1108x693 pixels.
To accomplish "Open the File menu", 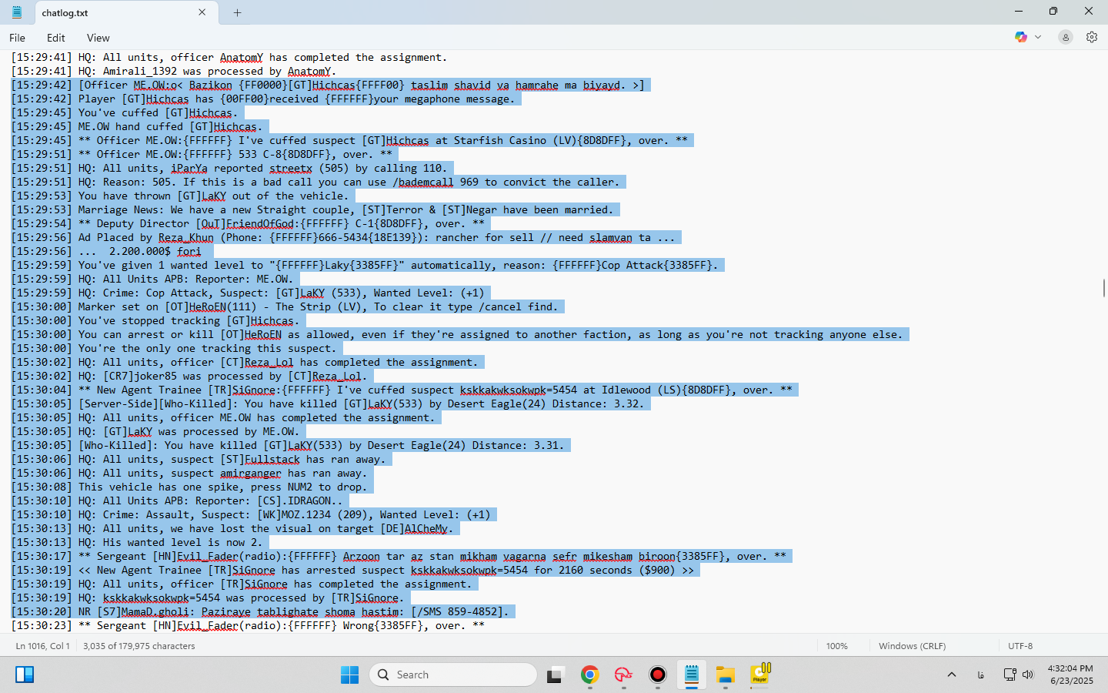I will (17, 38).
